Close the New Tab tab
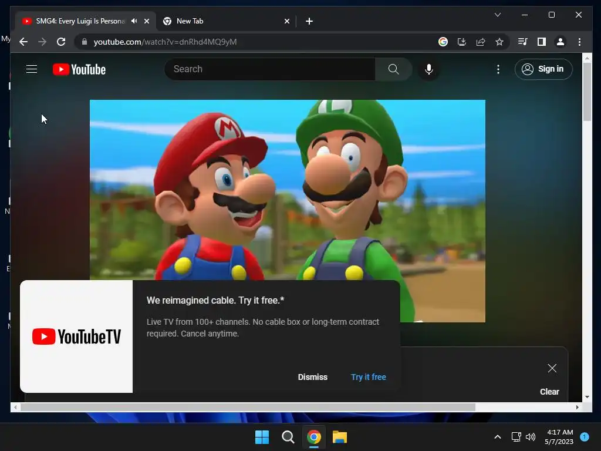Image resolution: width=601 pixels, height=451 pixels. point(287,21)
